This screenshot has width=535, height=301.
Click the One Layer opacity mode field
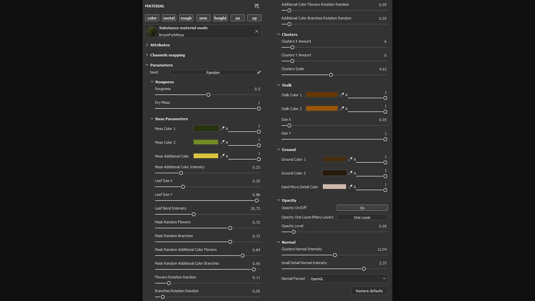tap(362, 217)
